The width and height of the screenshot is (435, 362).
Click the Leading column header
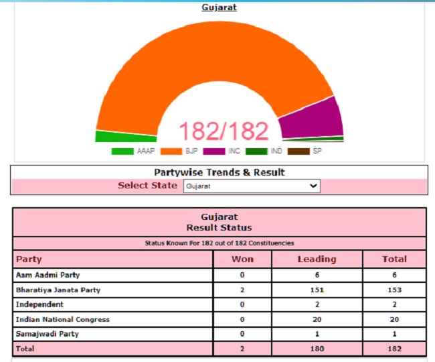(317, 259)
